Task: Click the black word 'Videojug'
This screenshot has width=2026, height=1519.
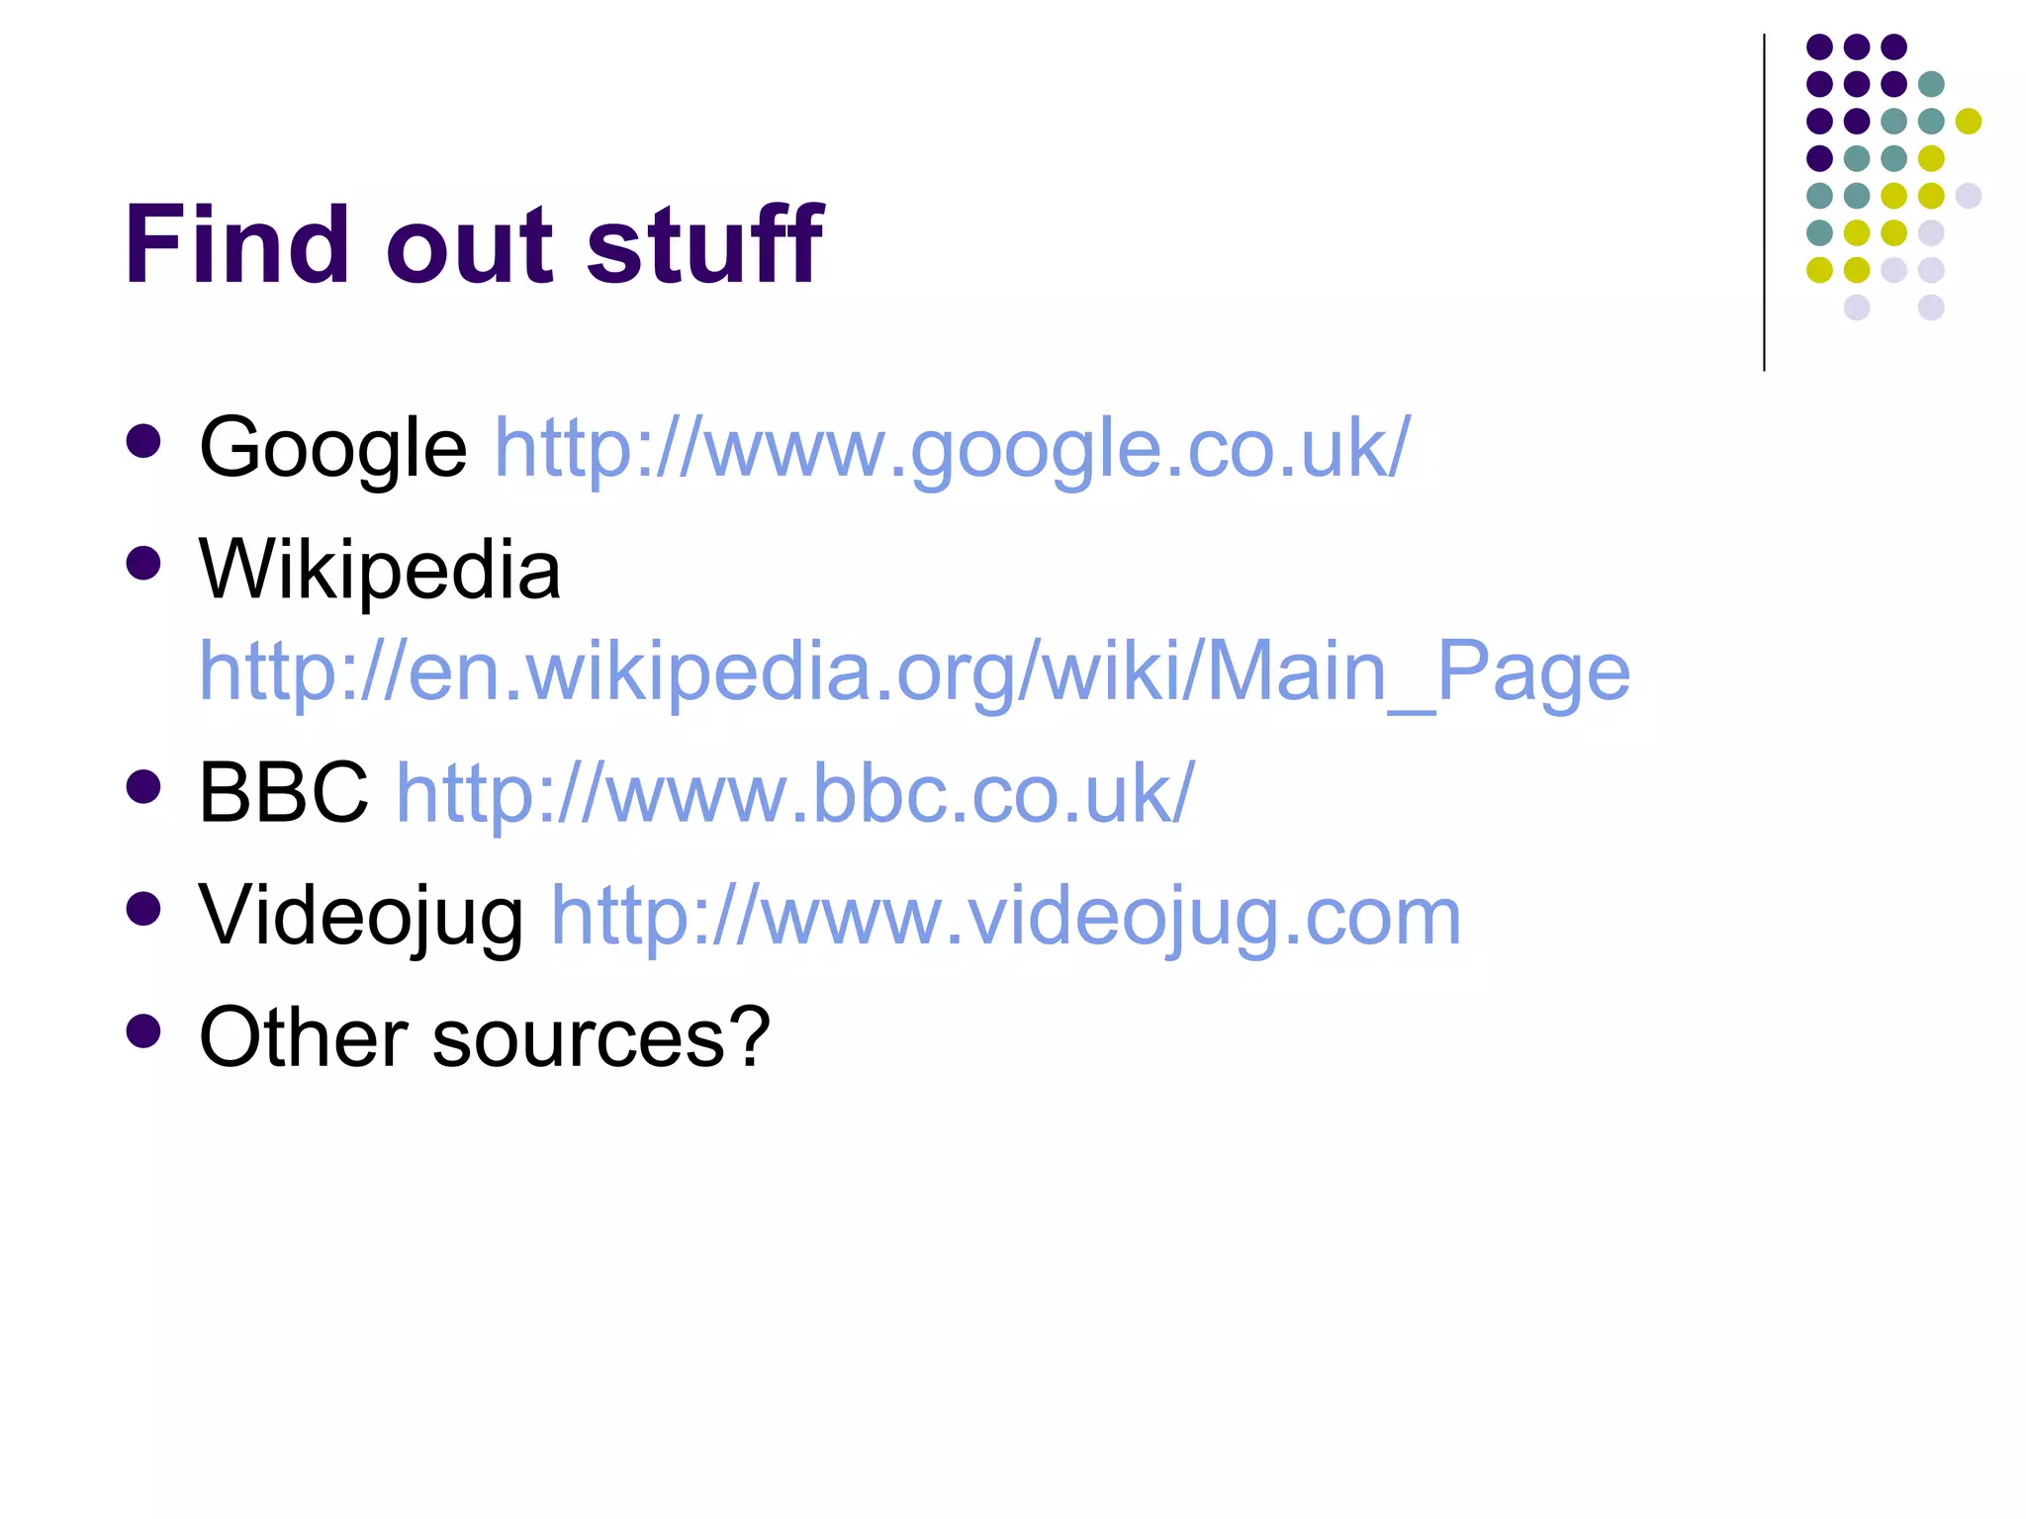Action: [360, 916]
